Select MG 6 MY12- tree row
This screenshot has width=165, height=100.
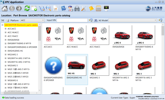pyautogui.click(x=19, y=84)
